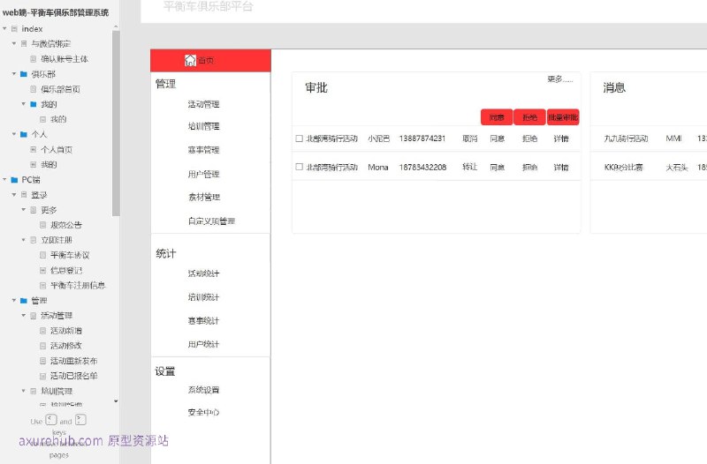The image size is (707, 464).
Task: Click the right arrow key hint icon
Action: tap(80, 420)
